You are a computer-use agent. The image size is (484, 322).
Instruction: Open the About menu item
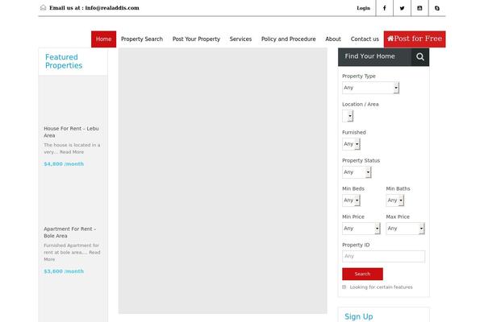(x=333, y=39)
